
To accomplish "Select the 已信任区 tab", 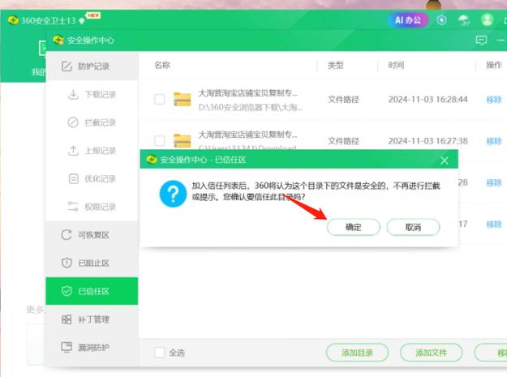I will coord(92,291).
